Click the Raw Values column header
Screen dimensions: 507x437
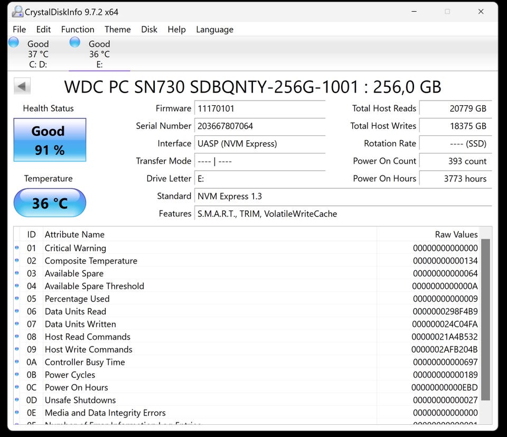coord(456,234)
